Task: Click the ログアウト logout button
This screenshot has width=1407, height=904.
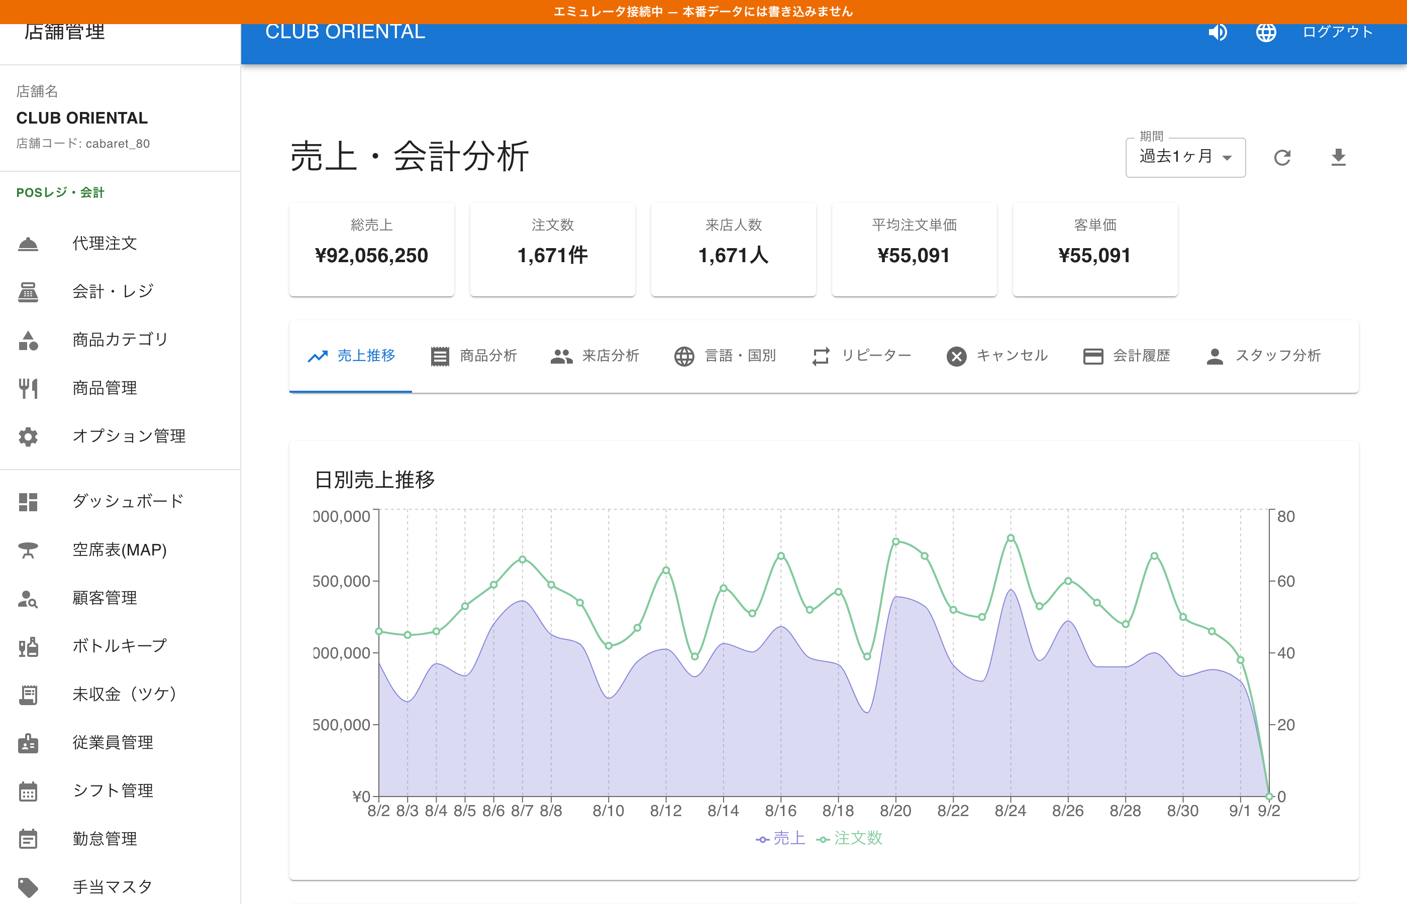Action: pyautogui.click(x=1337, y=32)
